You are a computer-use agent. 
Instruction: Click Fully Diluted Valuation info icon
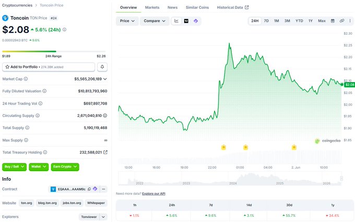click(44, 91)
